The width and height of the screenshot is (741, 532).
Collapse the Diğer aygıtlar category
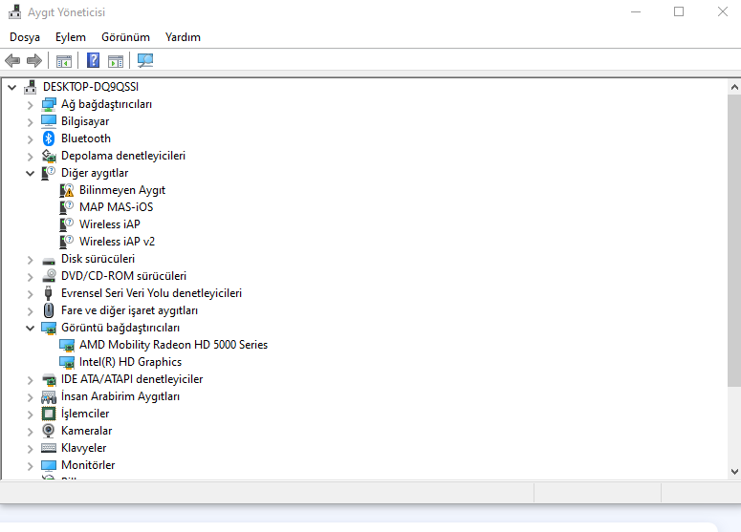(x=31, y=173)
